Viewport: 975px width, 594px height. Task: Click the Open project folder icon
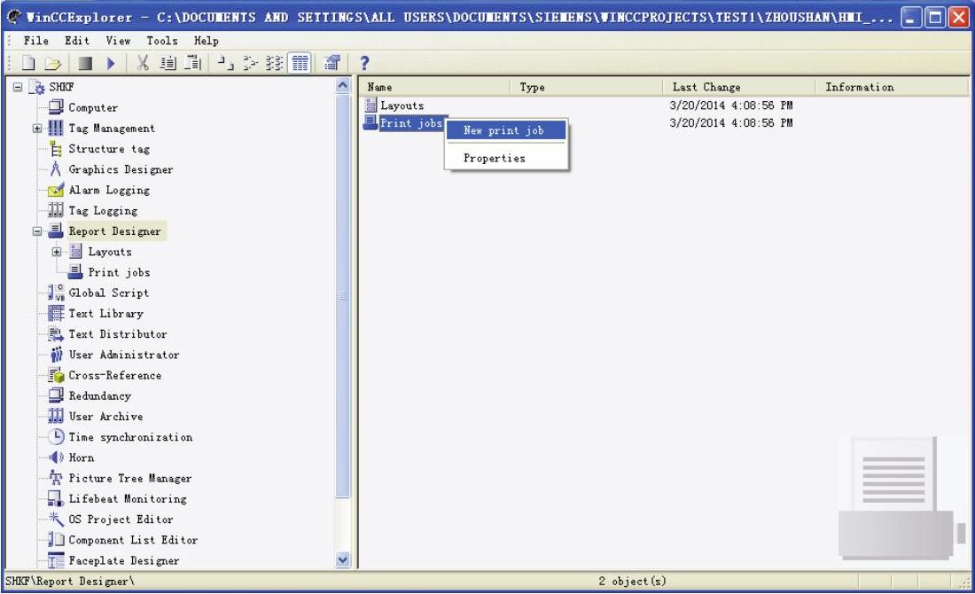tap(51, 64)
